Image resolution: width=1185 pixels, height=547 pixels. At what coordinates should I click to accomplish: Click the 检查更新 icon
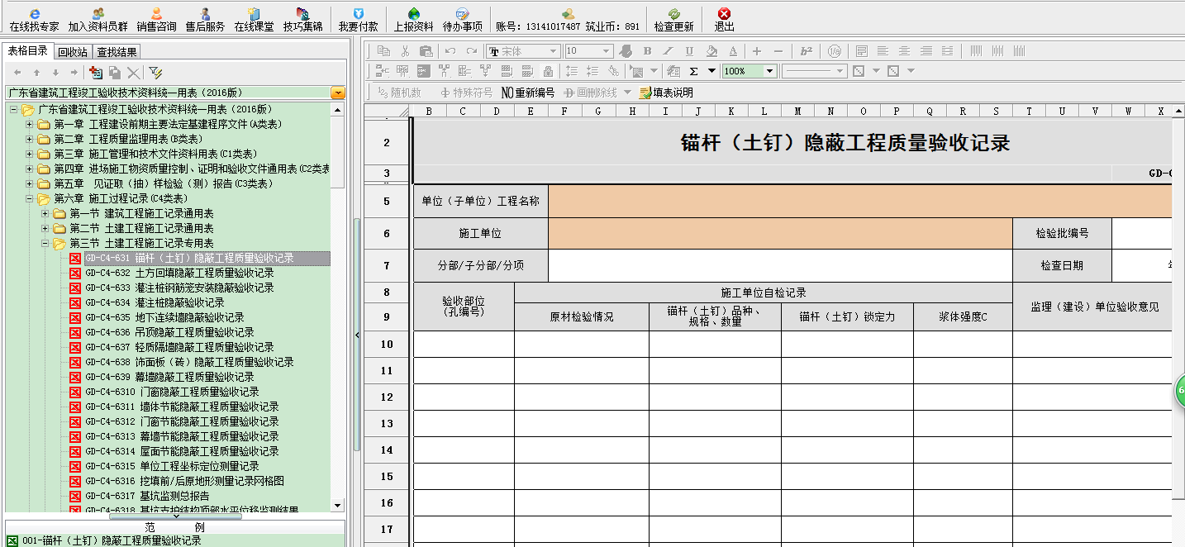tap(673, 14)
